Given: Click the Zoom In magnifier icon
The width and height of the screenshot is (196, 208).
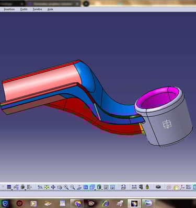Looking at the screenshot, I should pyautogui.click(x=66, y=187).
